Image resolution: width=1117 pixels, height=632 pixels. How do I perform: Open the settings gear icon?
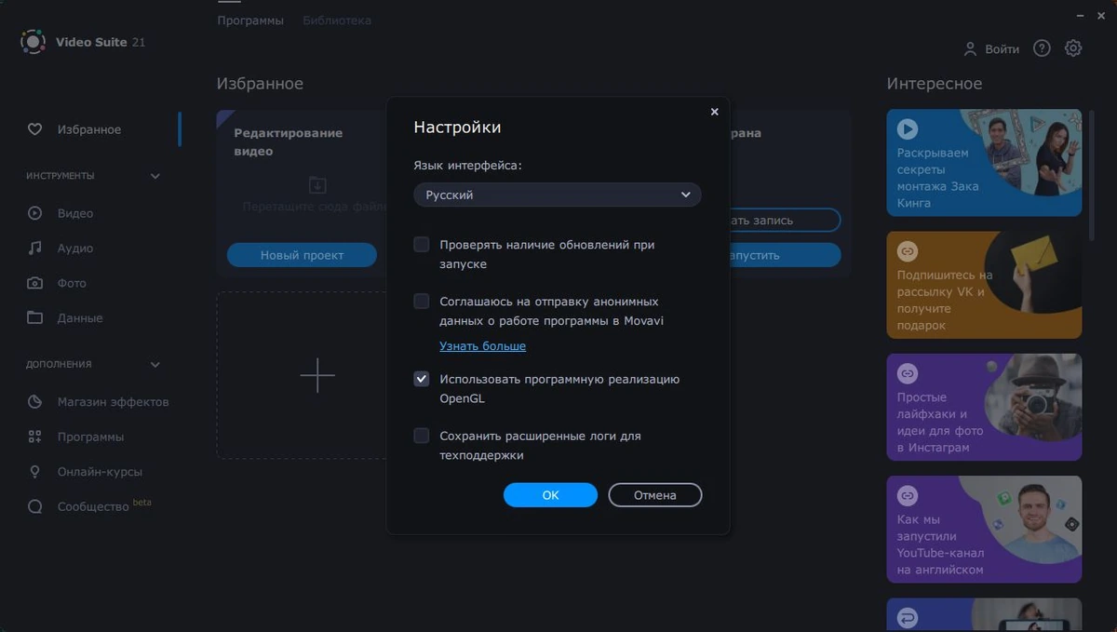pyautogui.click(x=1073, y=48)
